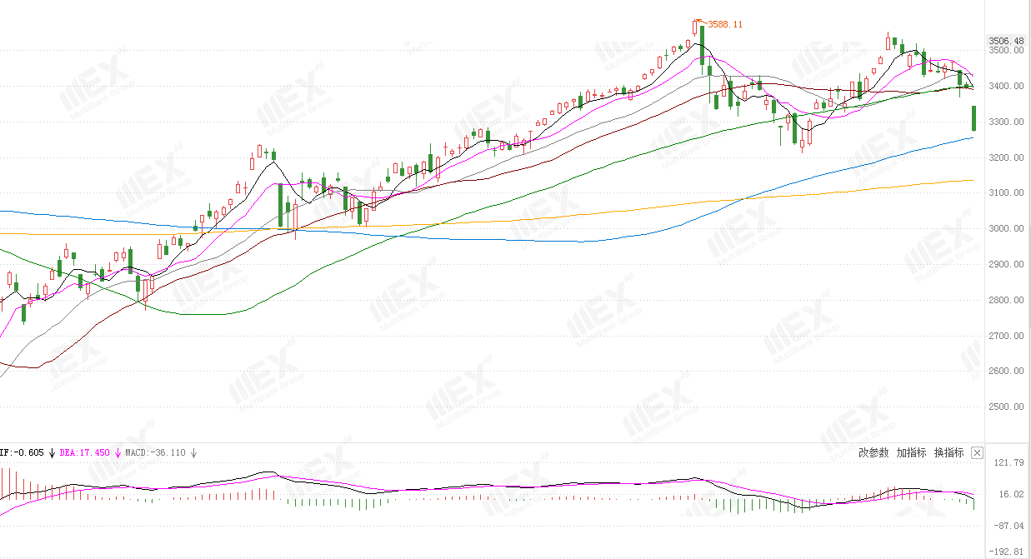Click the 3000.00 price axis label
This screenshot has width=1031, height=559.
tap(1007, 229)
